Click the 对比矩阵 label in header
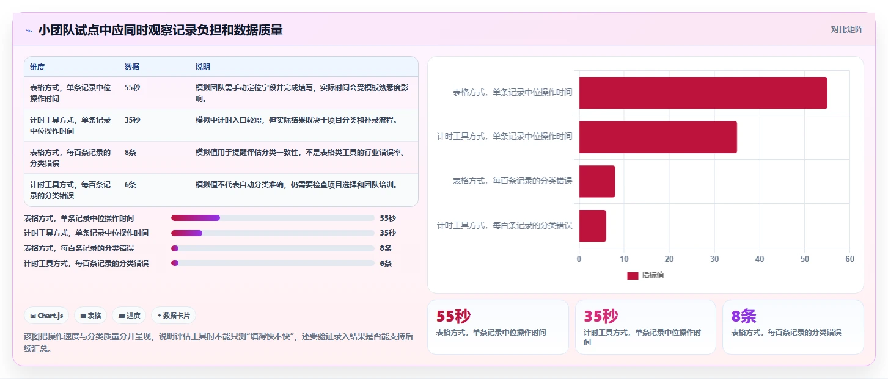 point(846,29)
